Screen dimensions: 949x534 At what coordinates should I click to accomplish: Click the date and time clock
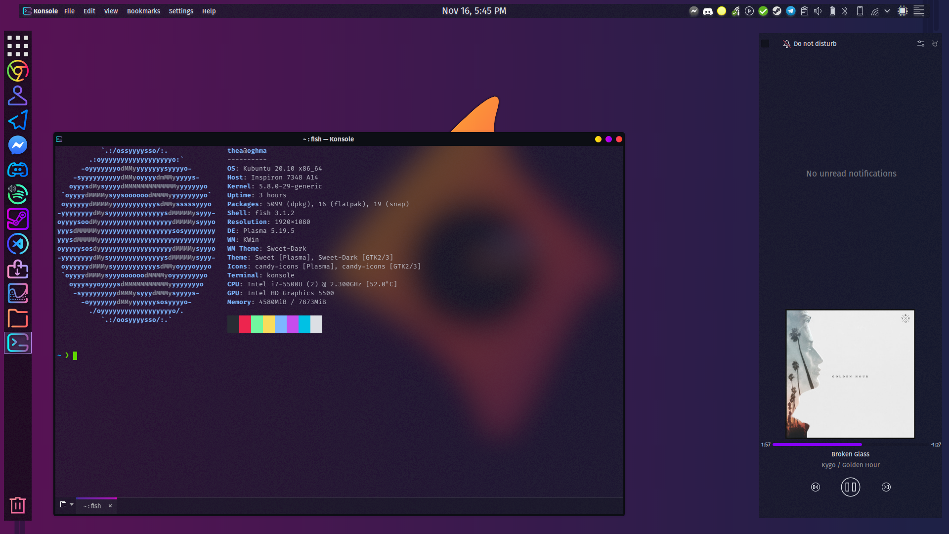click(474, 11)
